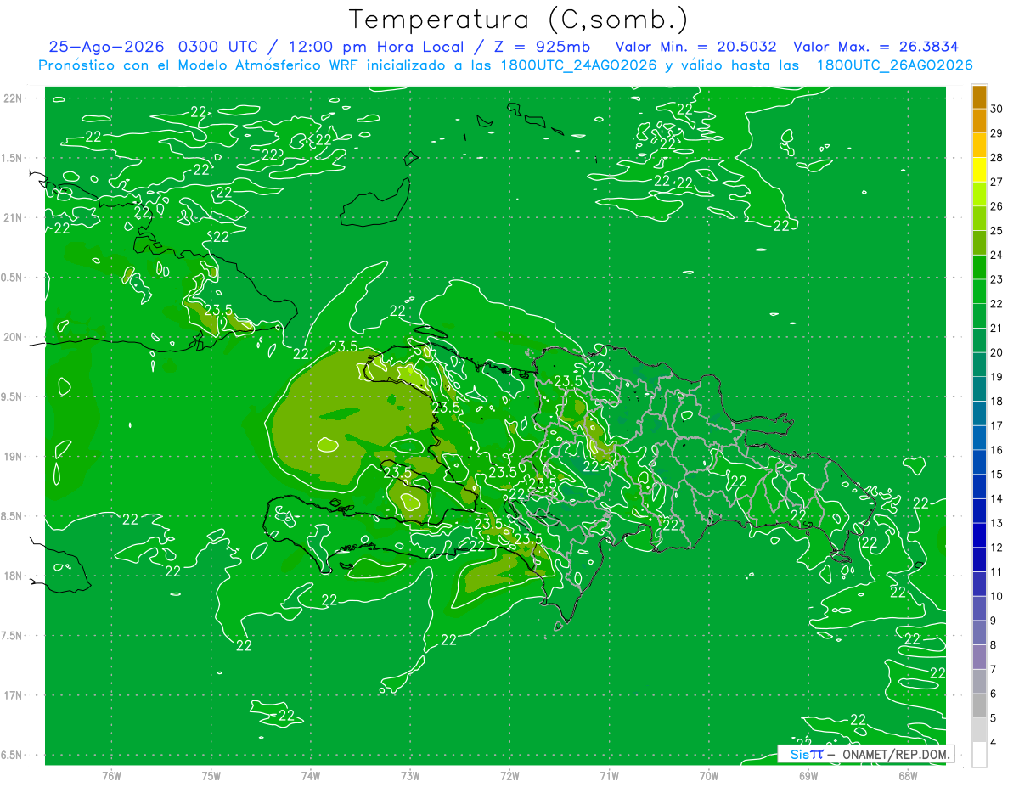Click the '72W' longitude axis label
1019x787 pixels.
(509, 775)
